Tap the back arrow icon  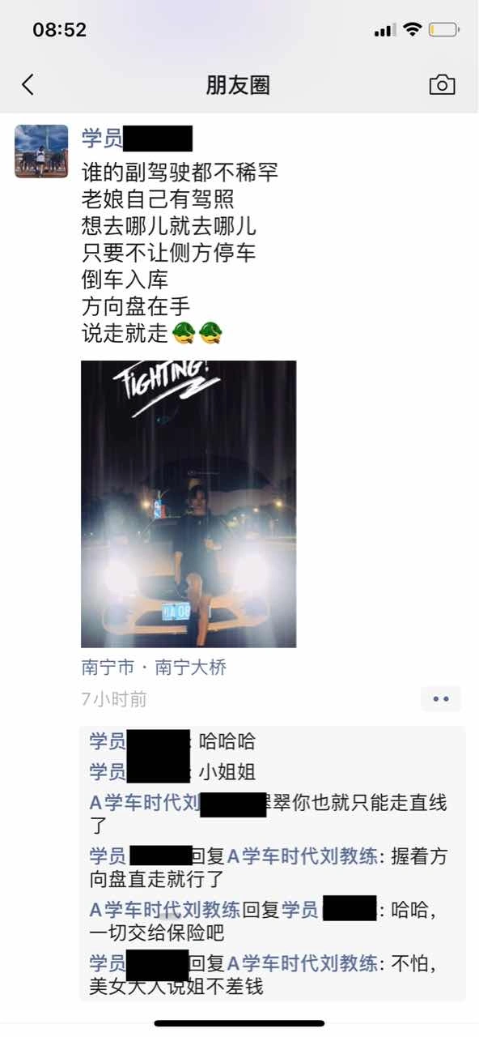(x=28, y=85)
